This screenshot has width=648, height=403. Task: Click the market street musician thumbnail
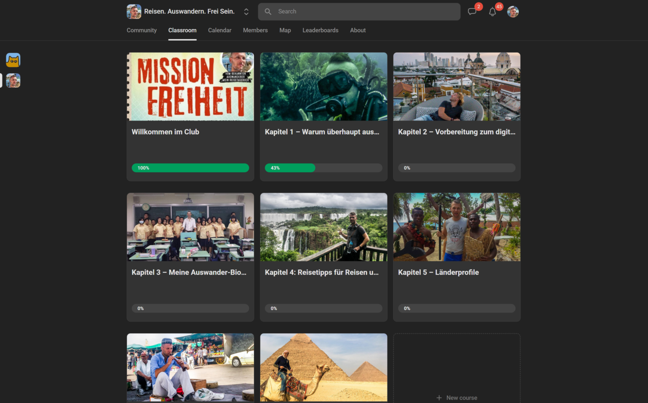[190, 367]
